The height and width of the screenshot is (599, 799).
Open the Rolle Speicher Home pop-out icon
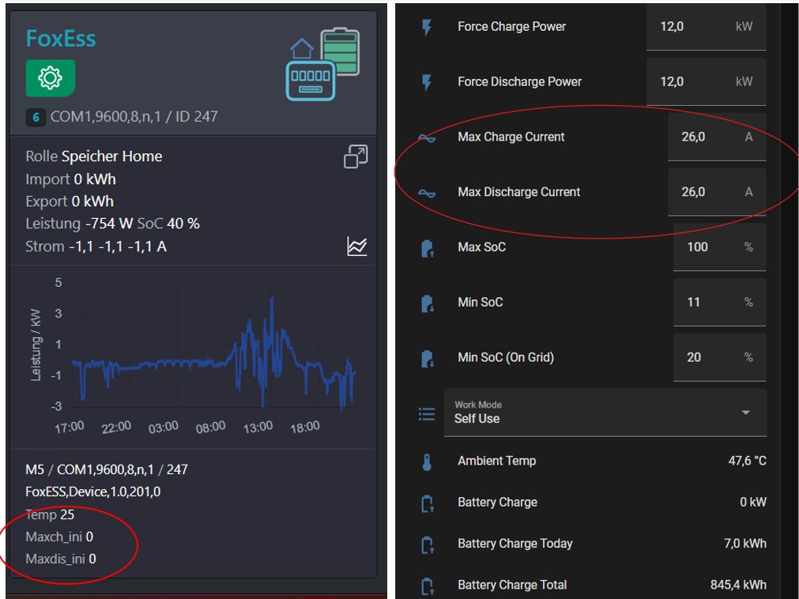tap(356, 156)
